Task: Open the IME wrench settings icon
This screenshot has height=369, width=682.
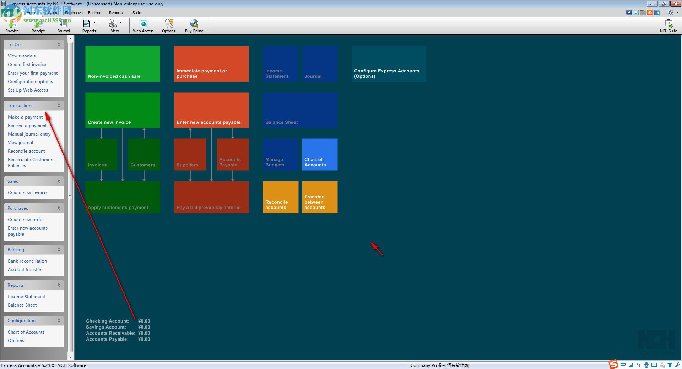Action: (678, 365)
